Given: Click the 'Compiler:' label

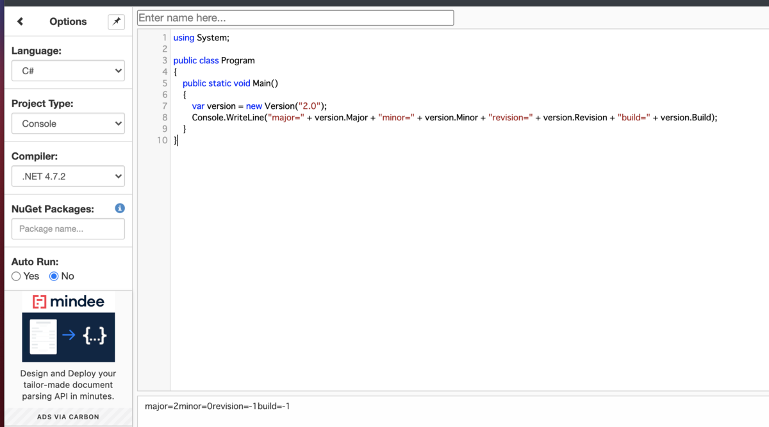Looking at the screenshot, I should click(x=35, y=156).
